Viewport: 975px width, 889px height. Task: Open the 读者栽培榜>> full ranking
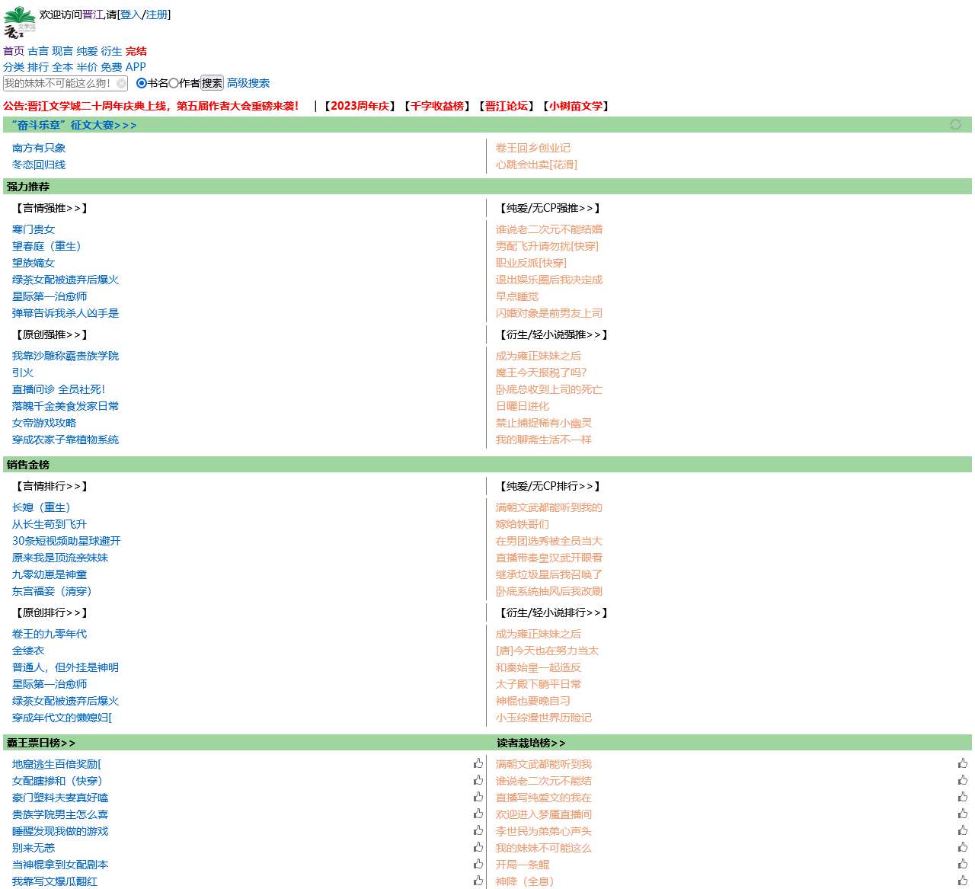click(531, 743)
